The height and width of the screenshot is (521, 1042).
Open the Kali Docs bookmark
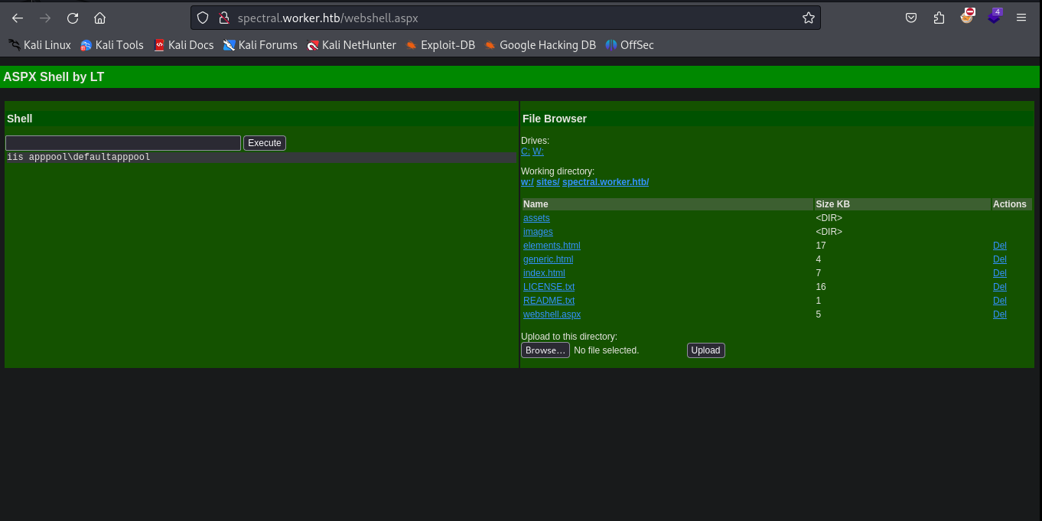tap(184, 45)
